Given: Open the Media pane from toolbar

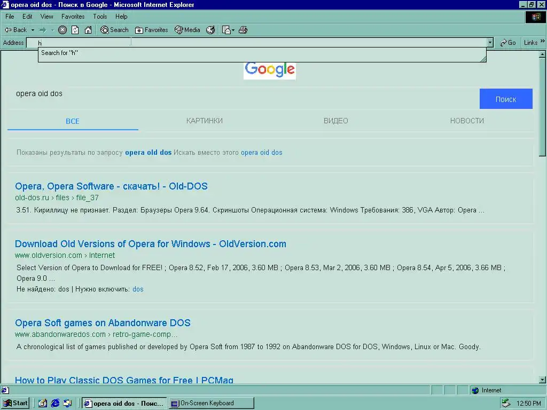Looking at the screenshot, I should (187, 30).
